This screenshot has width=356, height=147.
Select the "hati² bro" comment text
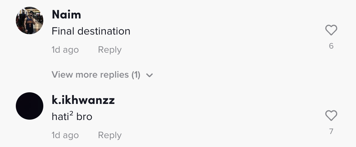(72, 117)
